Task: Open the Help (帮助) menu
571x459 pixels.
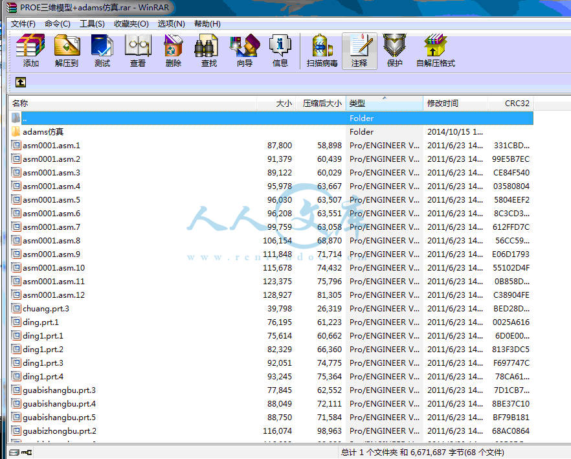Action: point(207,24)
